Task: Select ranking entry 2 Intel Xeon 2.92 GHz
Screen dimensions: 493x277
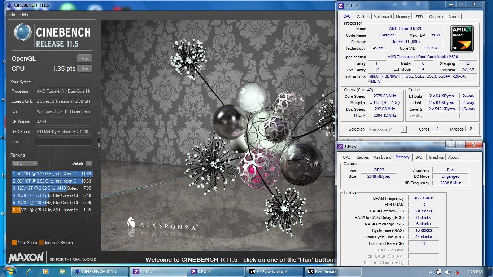Action: tap(52, 181)
